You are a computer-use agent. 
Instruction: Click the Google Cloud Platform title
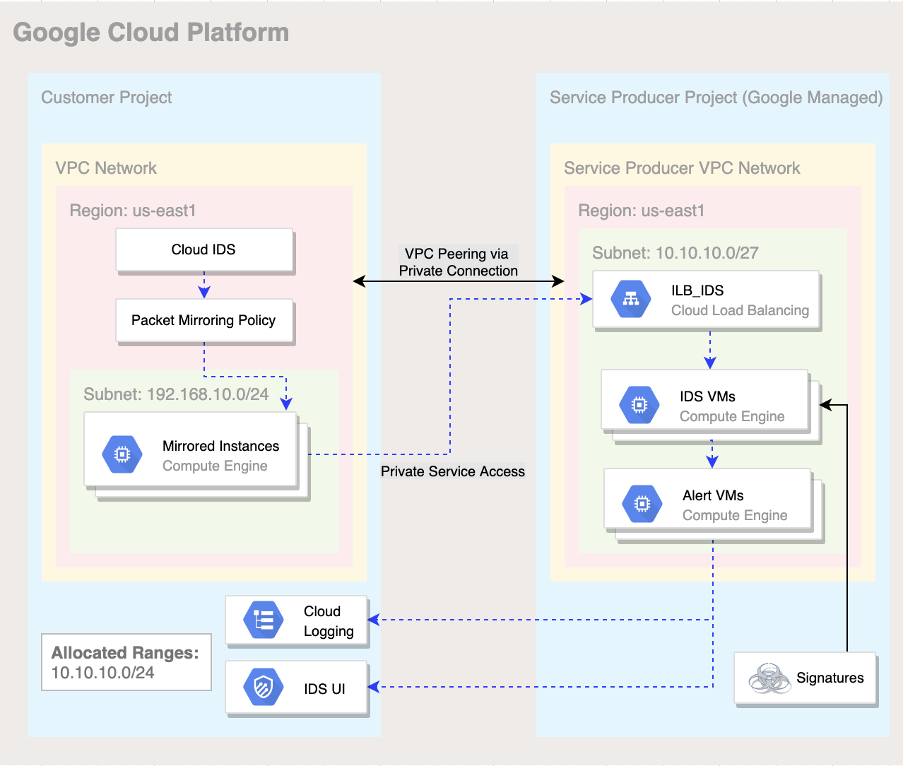point(151,32)
